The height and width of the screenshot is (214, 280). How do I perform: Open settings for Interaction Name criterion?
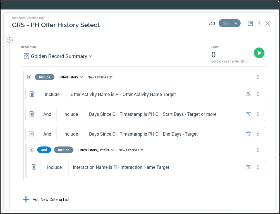point(248,167)
